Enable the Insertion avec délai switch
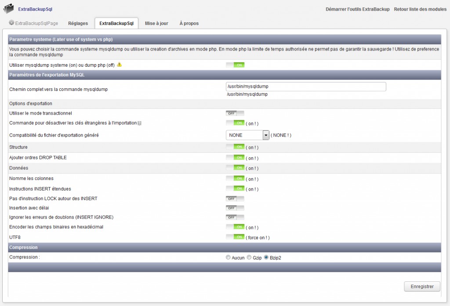 click(235, 208)
